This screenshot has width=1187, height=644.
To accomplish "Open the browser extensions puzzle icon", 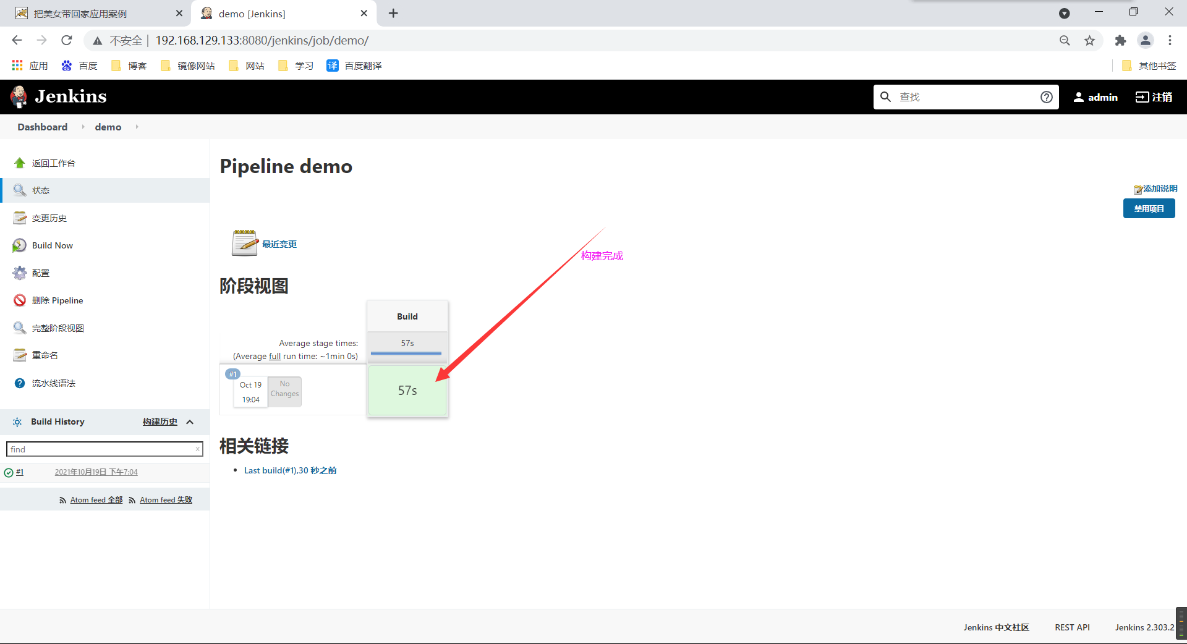I will click(1120, 40).
